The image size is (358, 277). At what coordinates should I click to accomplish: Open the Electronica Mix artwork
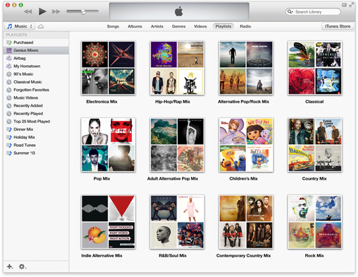pos(108,68)
